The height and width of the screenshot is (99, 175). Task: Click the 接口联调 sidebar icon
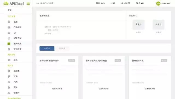[x=9, y=49]
